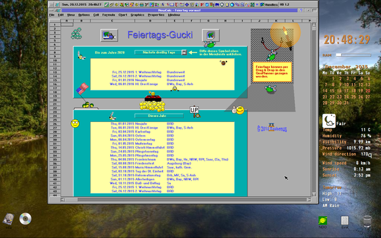Viewport: 381px width, 238px height.
Task: Click the scroll down arrow of spreadsheet
Action: pos(314,194)
